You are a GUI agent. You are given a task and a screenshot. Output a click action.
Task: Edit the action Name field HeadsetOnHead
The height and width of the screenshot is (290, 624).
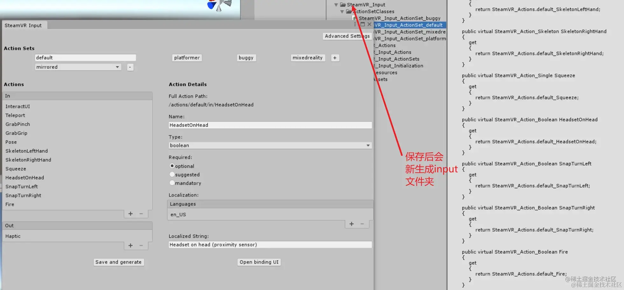coord(270,125)
